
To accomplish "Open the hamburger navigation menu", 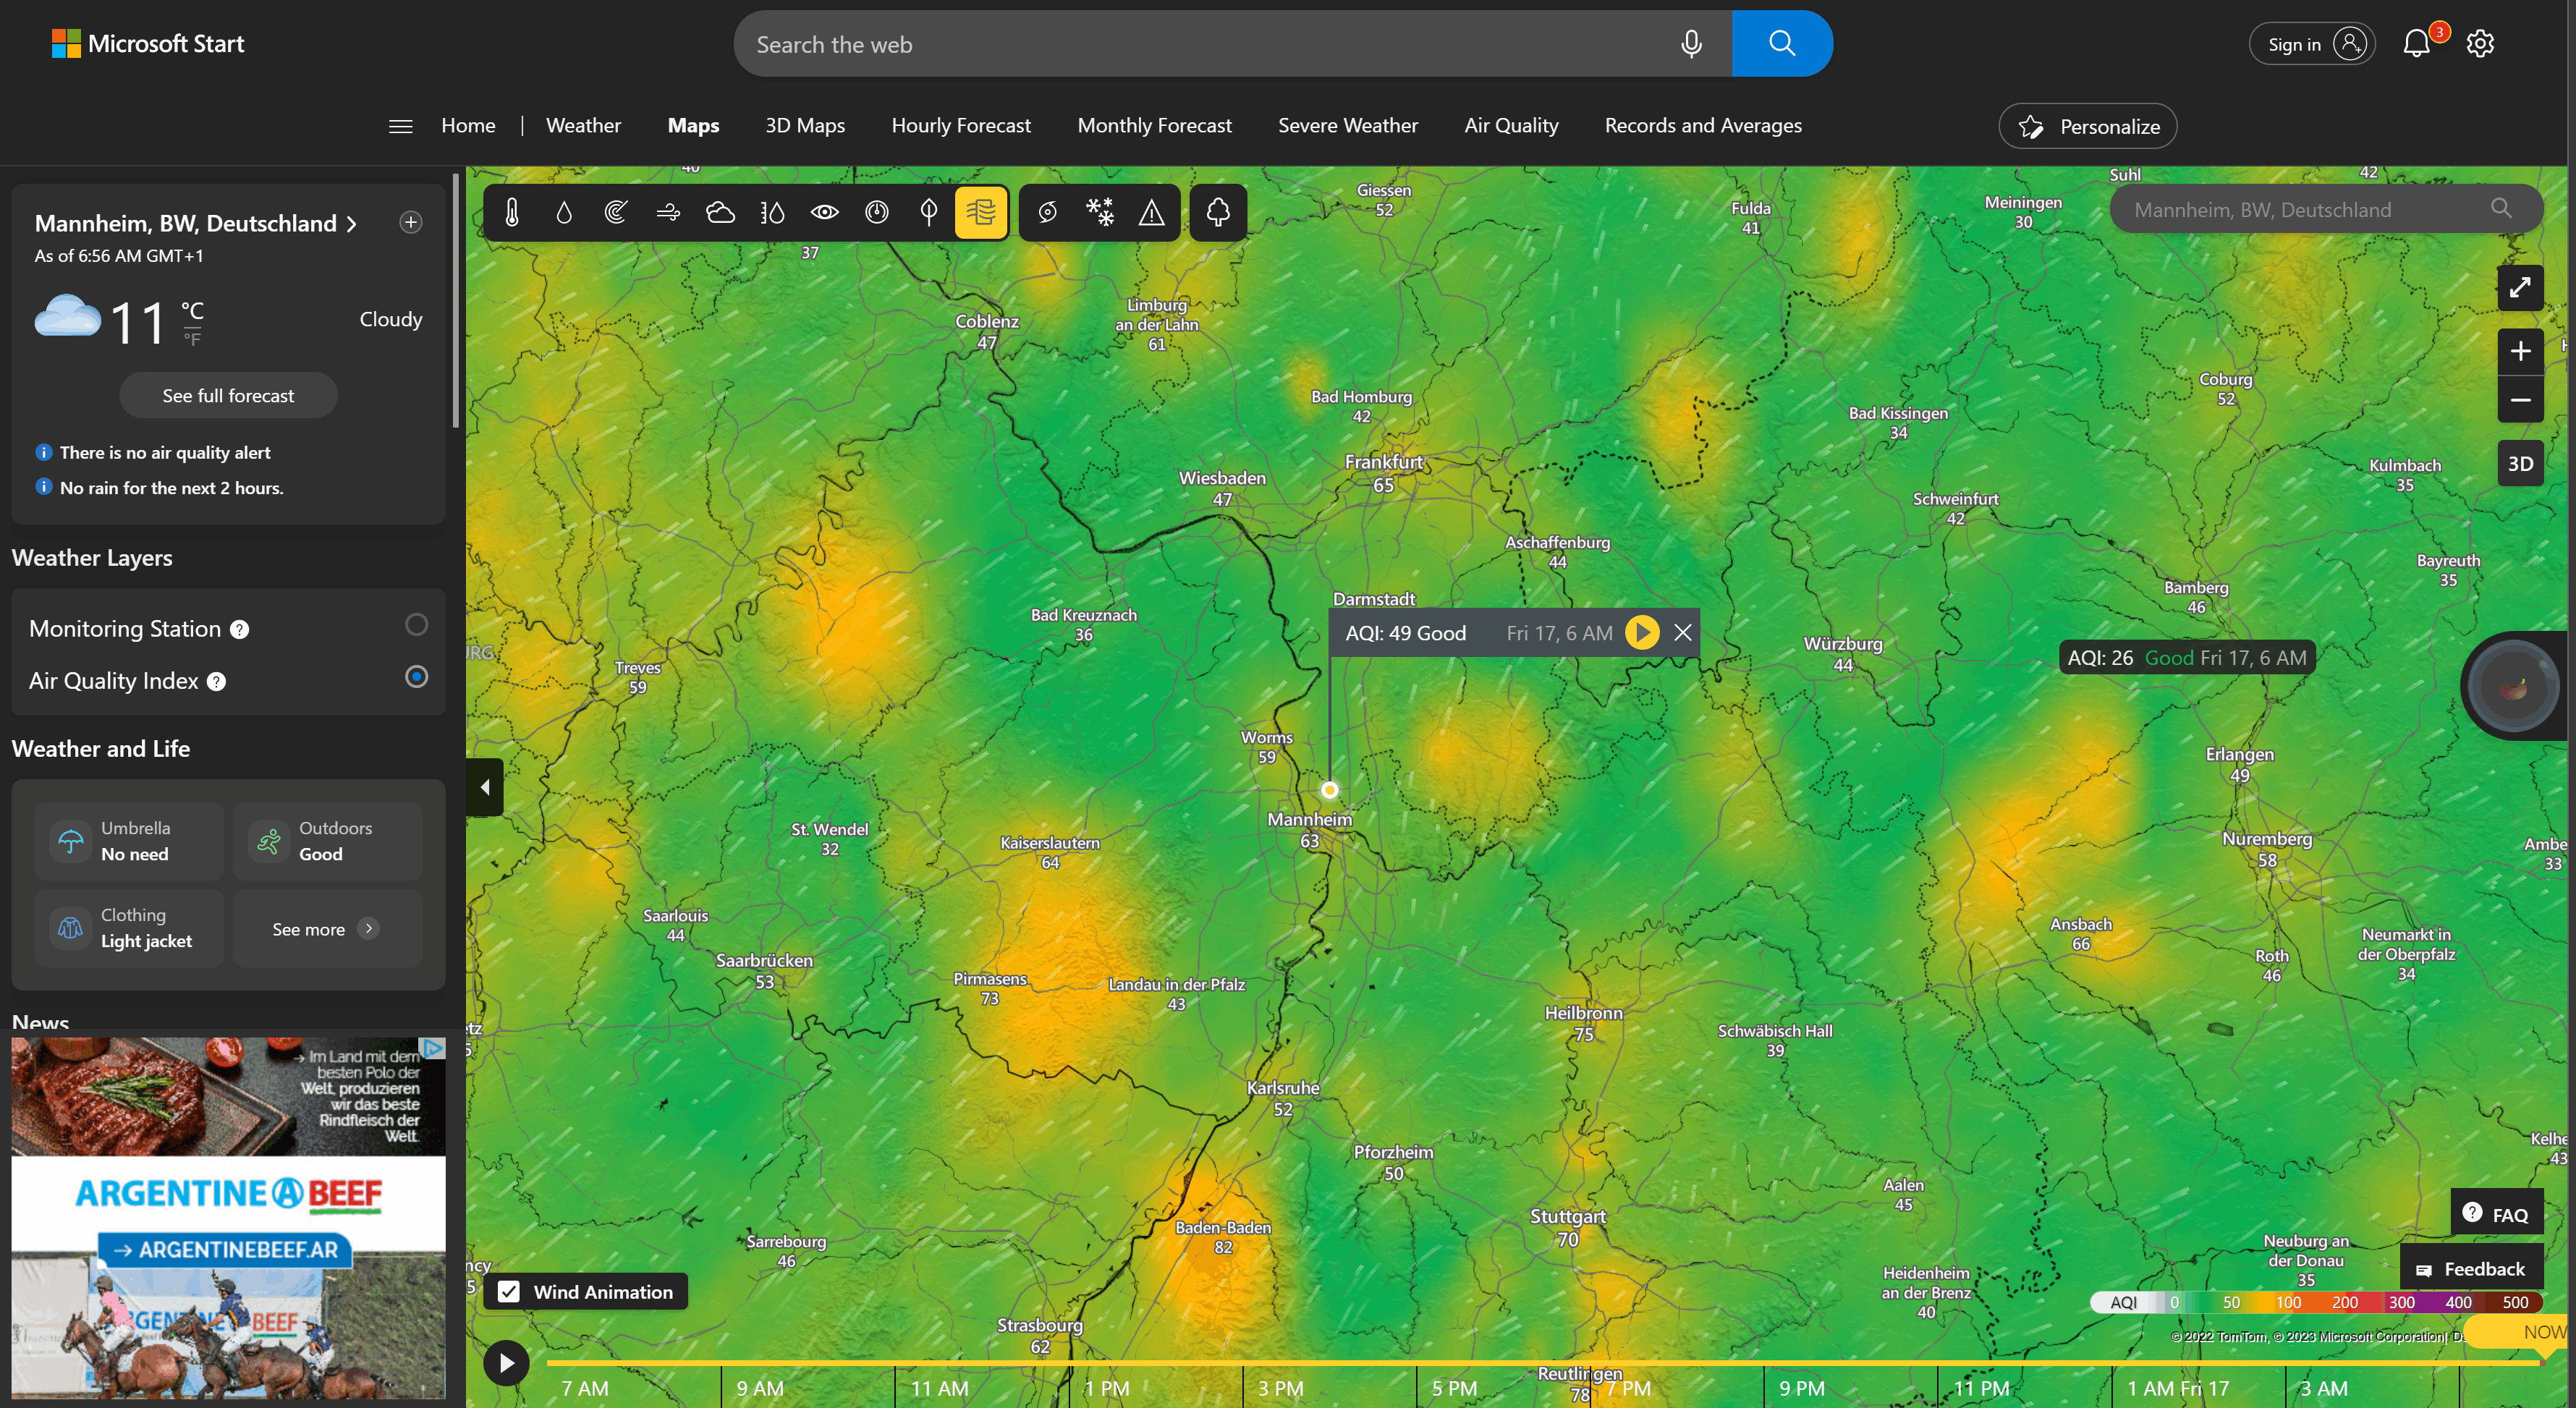I will 400,126.
